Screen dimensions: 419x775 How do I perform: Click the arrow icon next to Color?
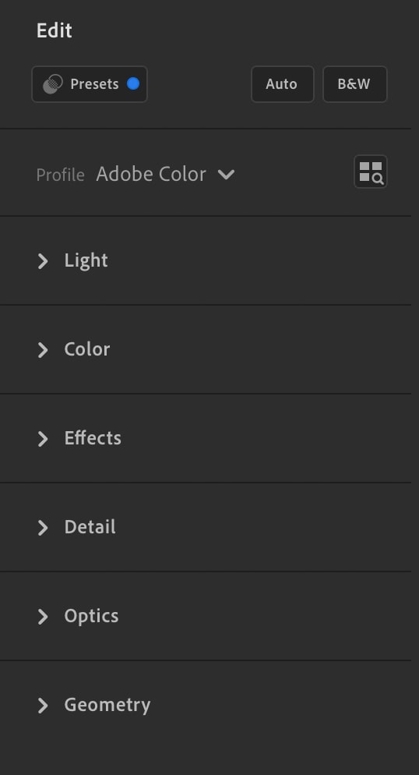pyautogui.click(x=43, y=350)
